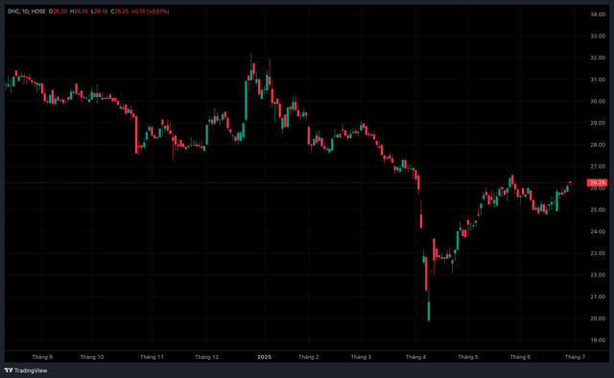Screen dimensions: 614x378
Task: Click the Tháng 12 time axis label
Action: [x=207, y=357]
